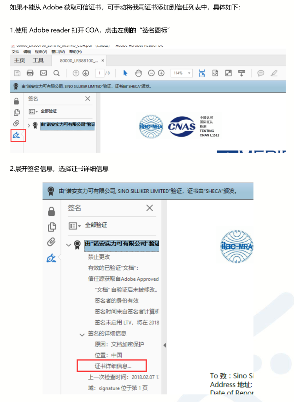The height and width of the screenshot is (402, 294).
Task: Close the 80000_LR388100 document tab
Action: coord(102,61)
